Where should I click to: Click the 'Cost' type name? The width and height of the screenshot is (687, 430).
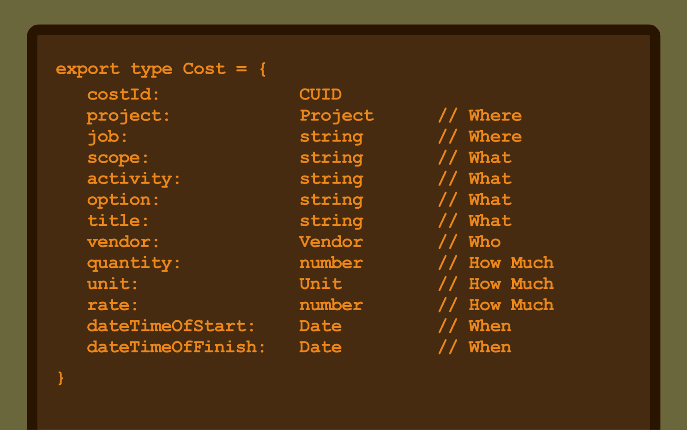click(x=204, y=68)
